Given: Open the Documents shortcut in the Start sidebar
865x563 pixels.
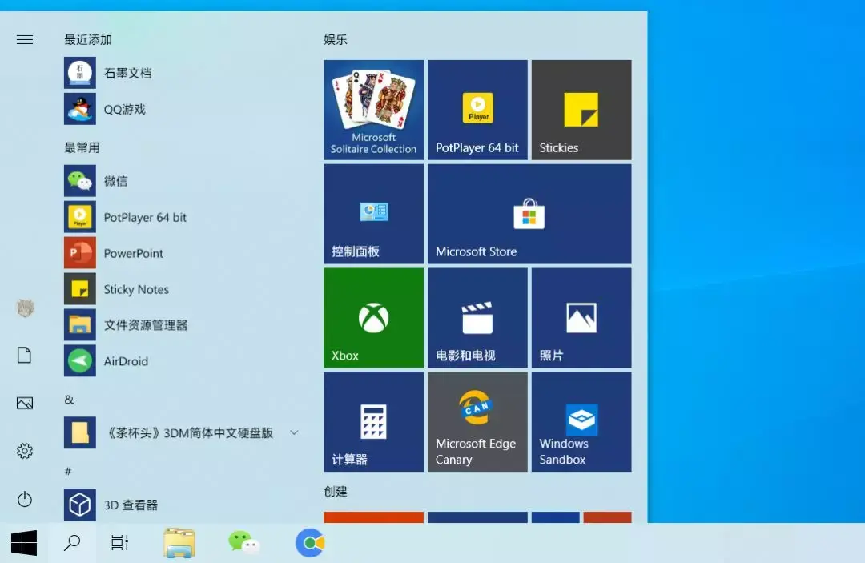Looking at the screenshot, I should pyautogui.click(x=25, y=355).
